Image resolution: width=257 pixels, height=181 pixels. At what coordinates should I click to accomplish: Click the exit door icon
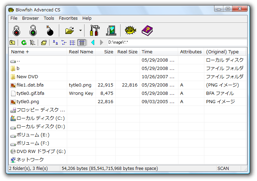111,31
